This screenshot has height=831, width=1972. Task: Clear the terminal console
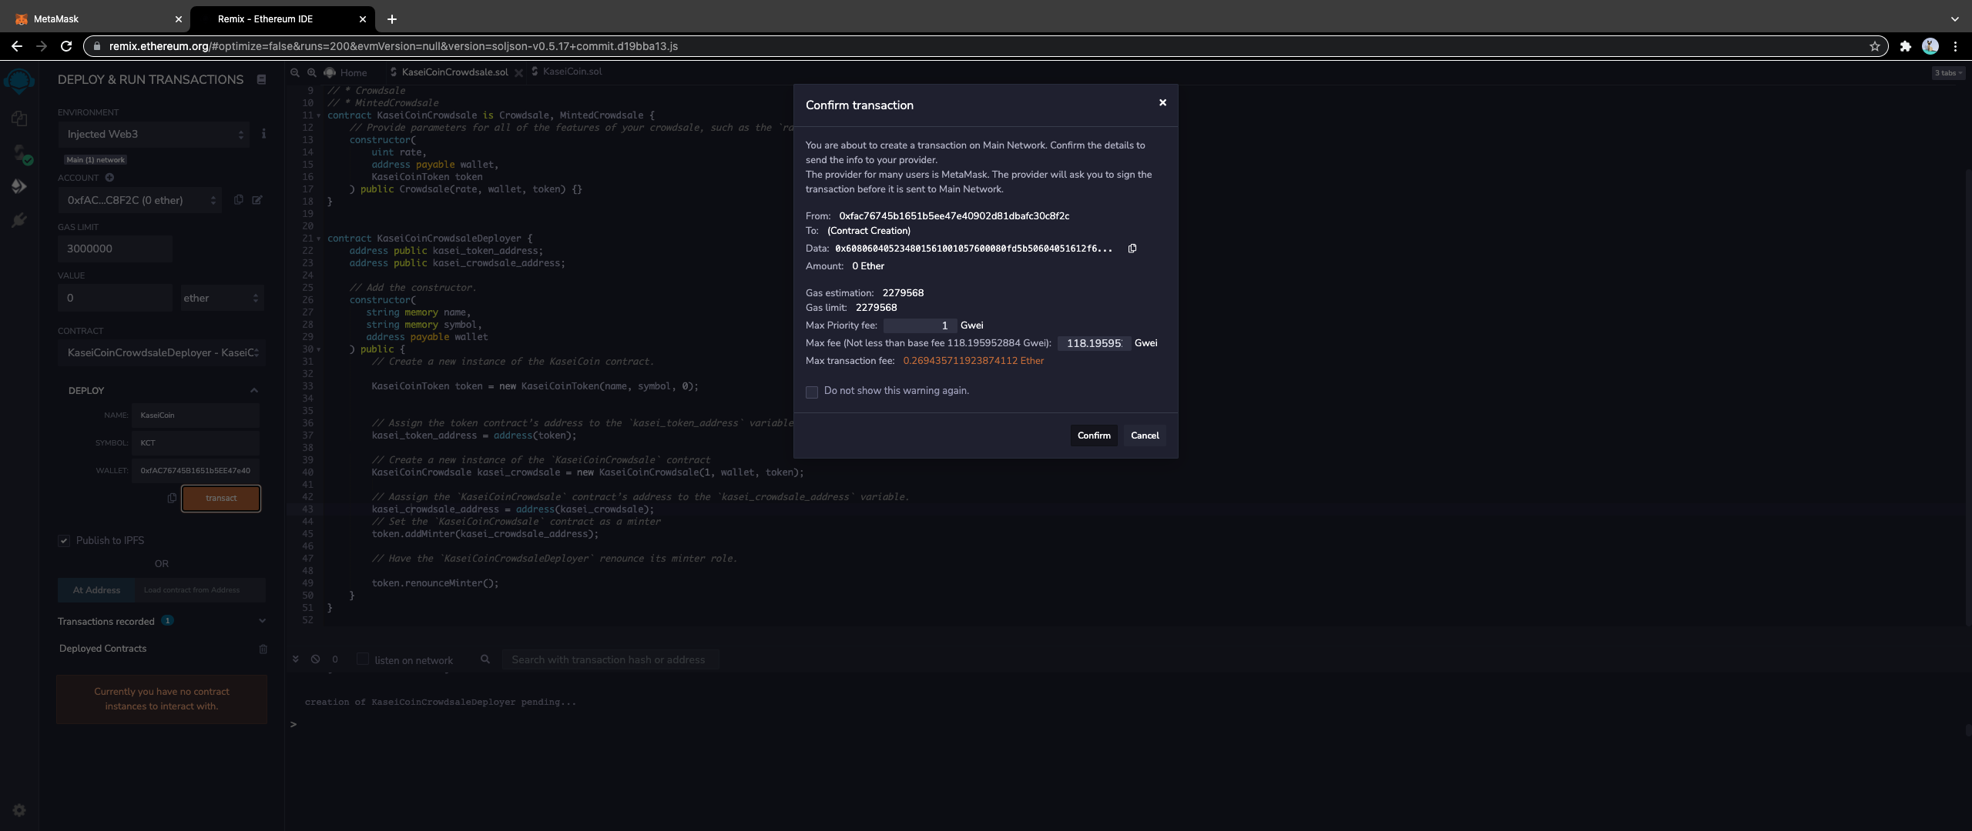point(315,659)
